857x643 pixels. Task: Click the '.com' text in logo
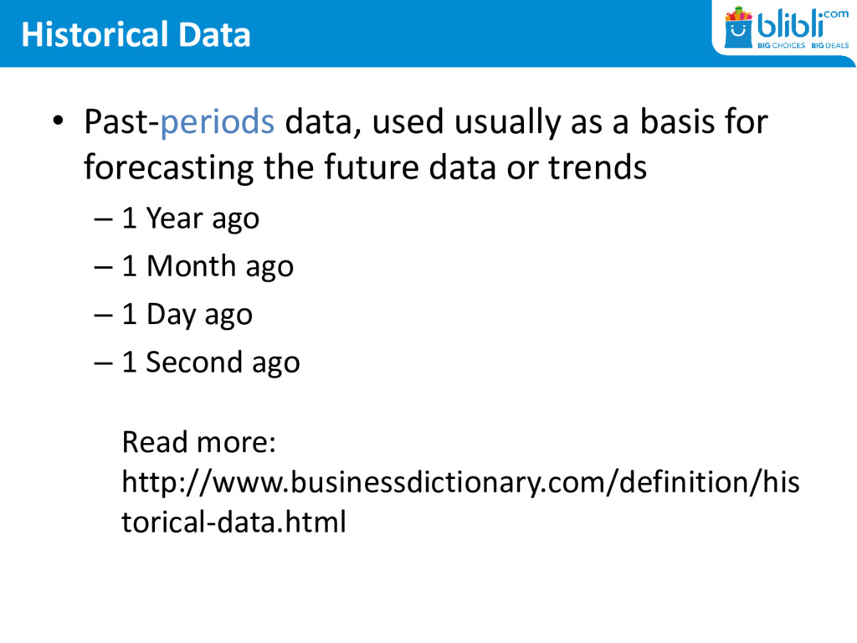(x=836, y=13)
